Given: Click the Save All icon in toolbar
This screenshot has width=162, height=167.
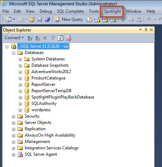Looking at the screenshot, I should pyautogui.click(x=47, y=19).
